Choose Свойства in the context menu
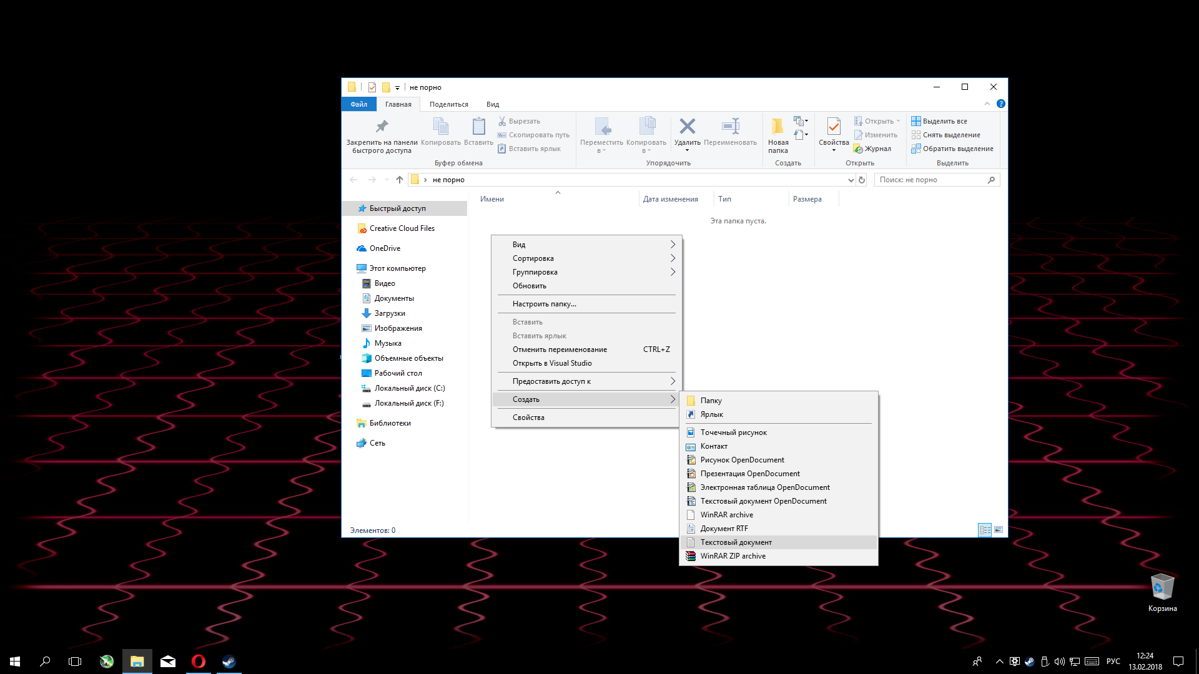1199x674 pixels. click(586, 418)
